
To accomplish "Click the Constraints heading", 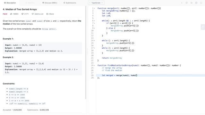I will 9,84.
